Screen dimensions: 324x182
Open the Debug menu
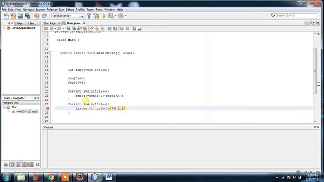click(70, 10)
